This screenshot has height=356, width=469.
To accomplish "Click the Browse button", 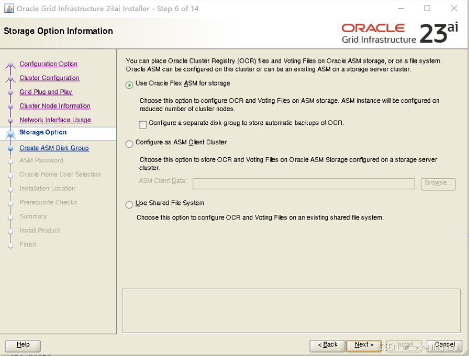I will click(438, 184).
